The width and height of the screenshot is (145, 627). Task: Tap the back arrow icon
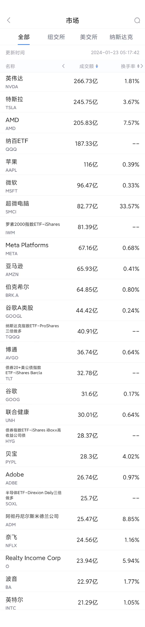tap(9, 20)
